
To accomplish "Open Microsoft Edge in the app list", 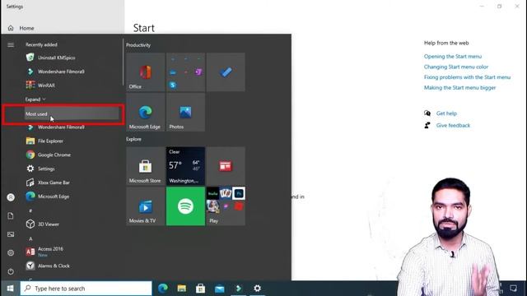I will tap(72, 197).
